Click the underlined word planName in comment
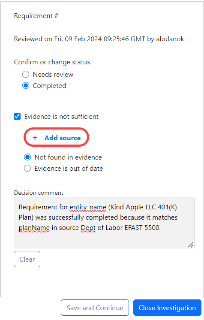 click(34, 228)
